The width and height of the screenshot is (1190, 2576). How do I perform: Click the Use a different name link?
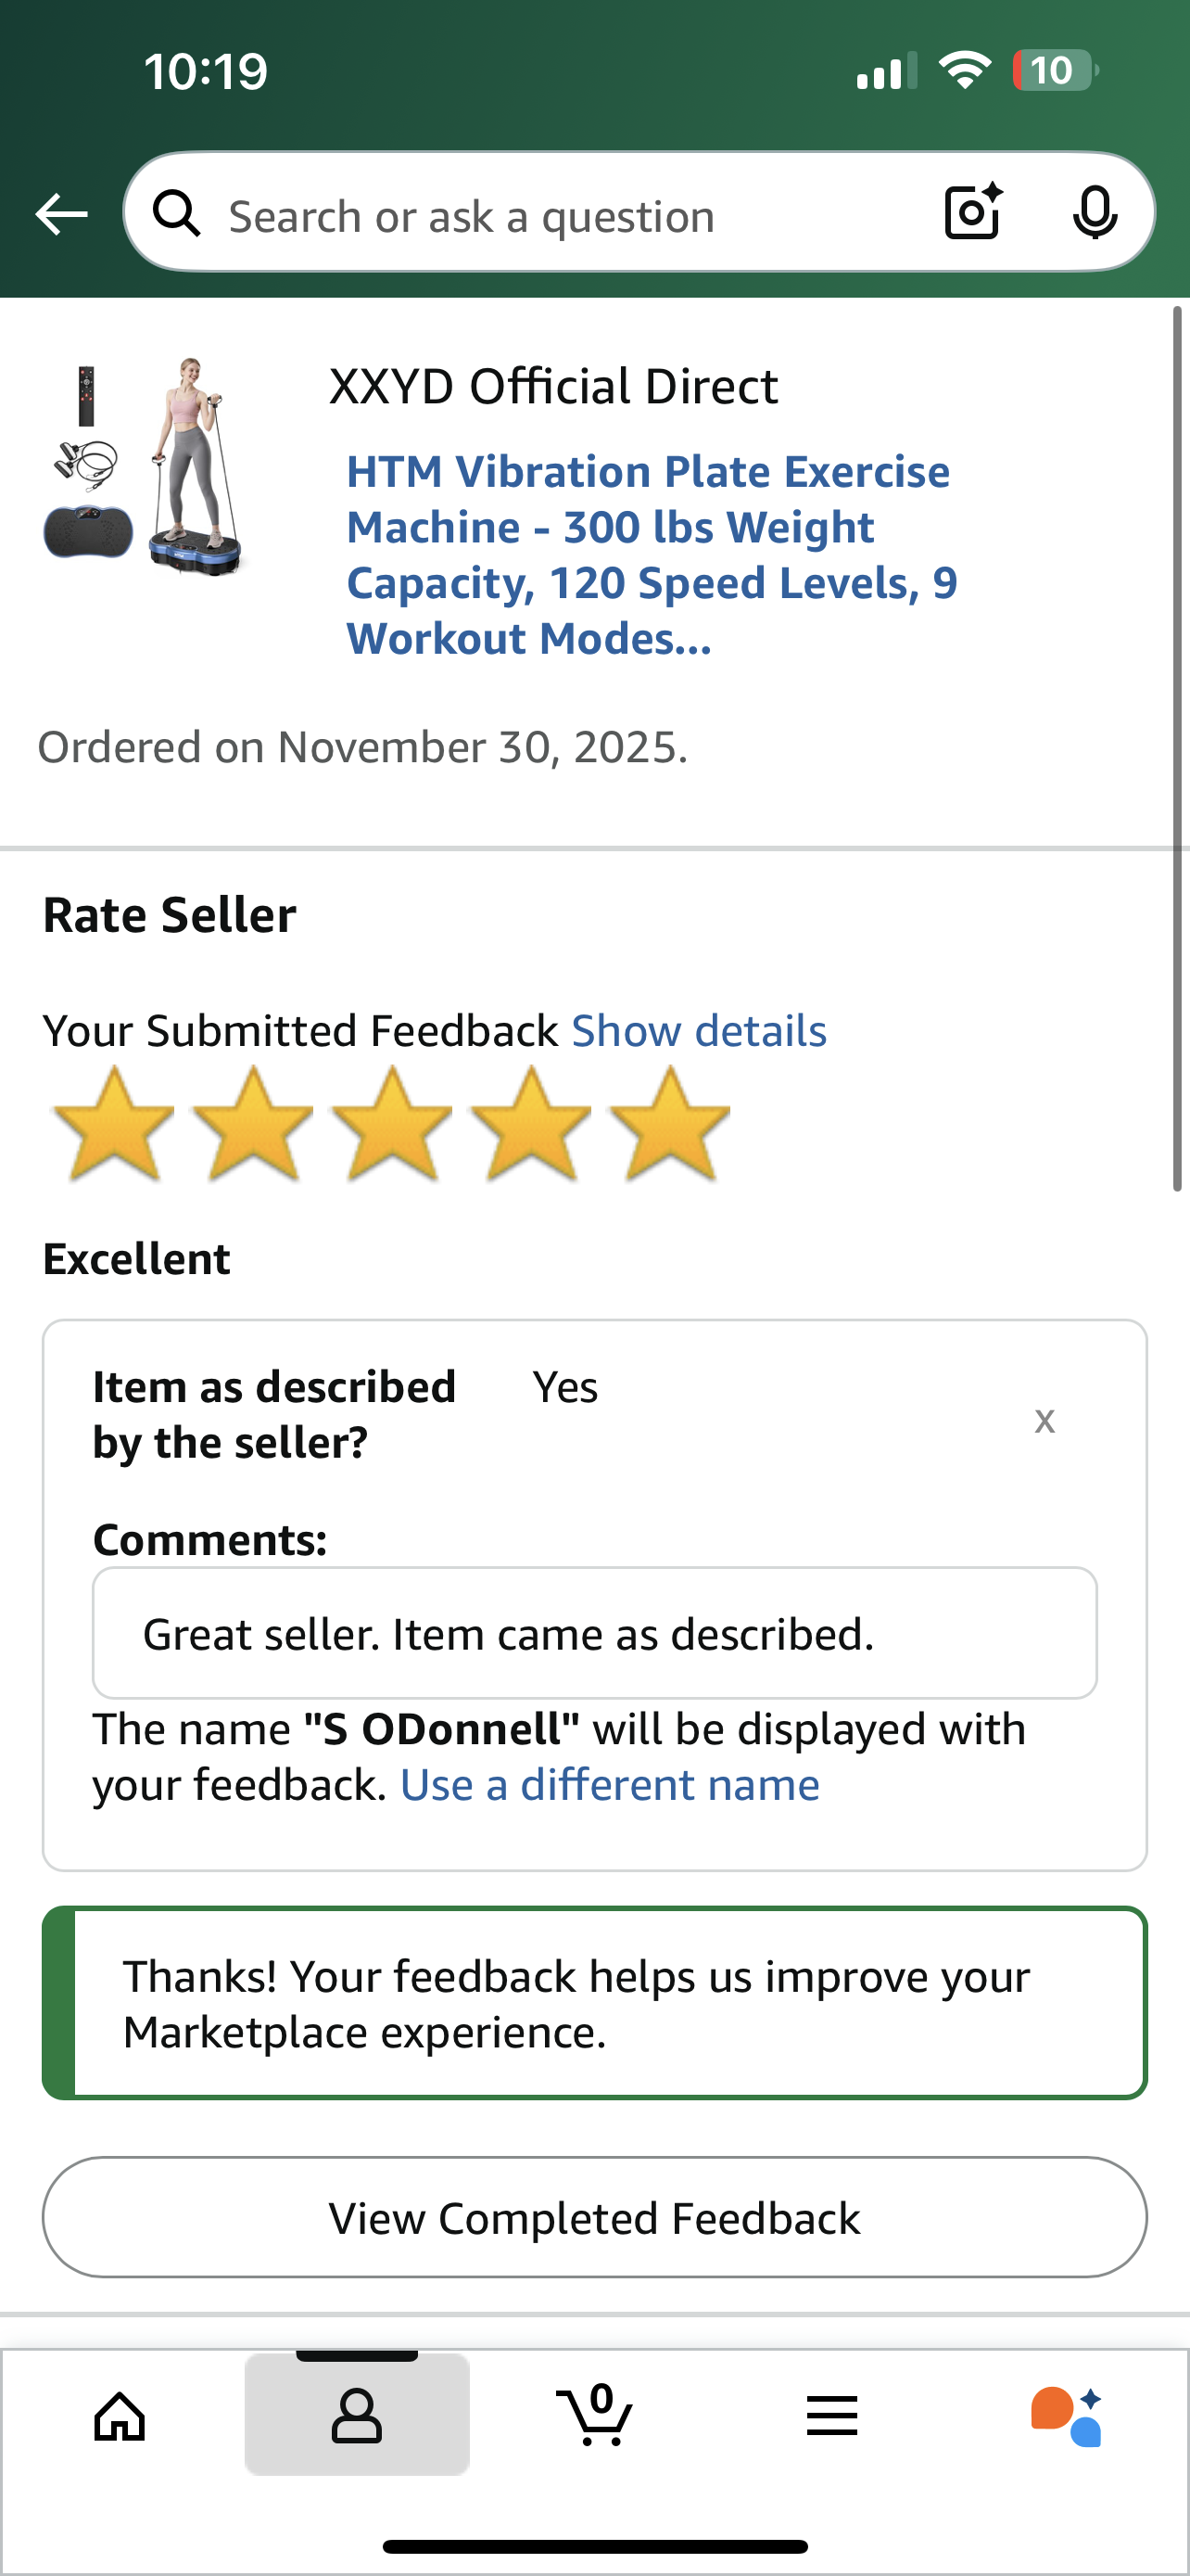click(x=610, y=1785)
